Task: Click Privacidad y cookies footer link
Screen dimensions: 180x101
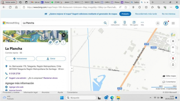Action: click(x=11, y=92)
